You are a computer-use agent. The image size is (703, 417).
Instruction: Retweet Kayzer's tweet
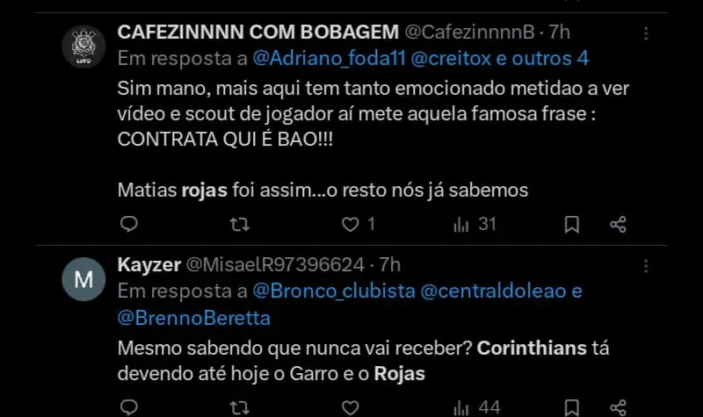(x=238, y=406)
